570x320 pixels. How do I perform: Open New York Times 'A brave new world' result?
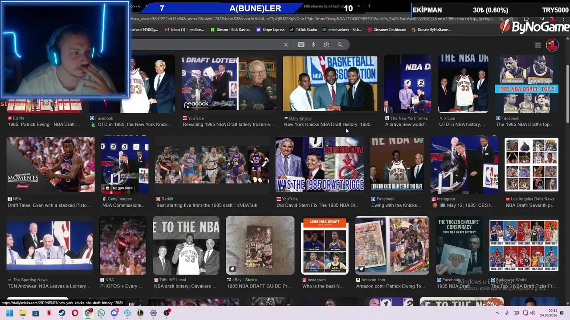point(407,124)
